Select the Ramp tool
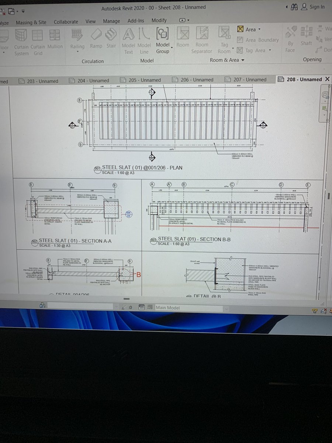The width and height of the screenshot is (332, 443). click(96, 39)
